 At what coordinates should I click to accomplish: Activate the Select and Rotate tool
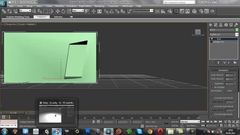(63, 11)
